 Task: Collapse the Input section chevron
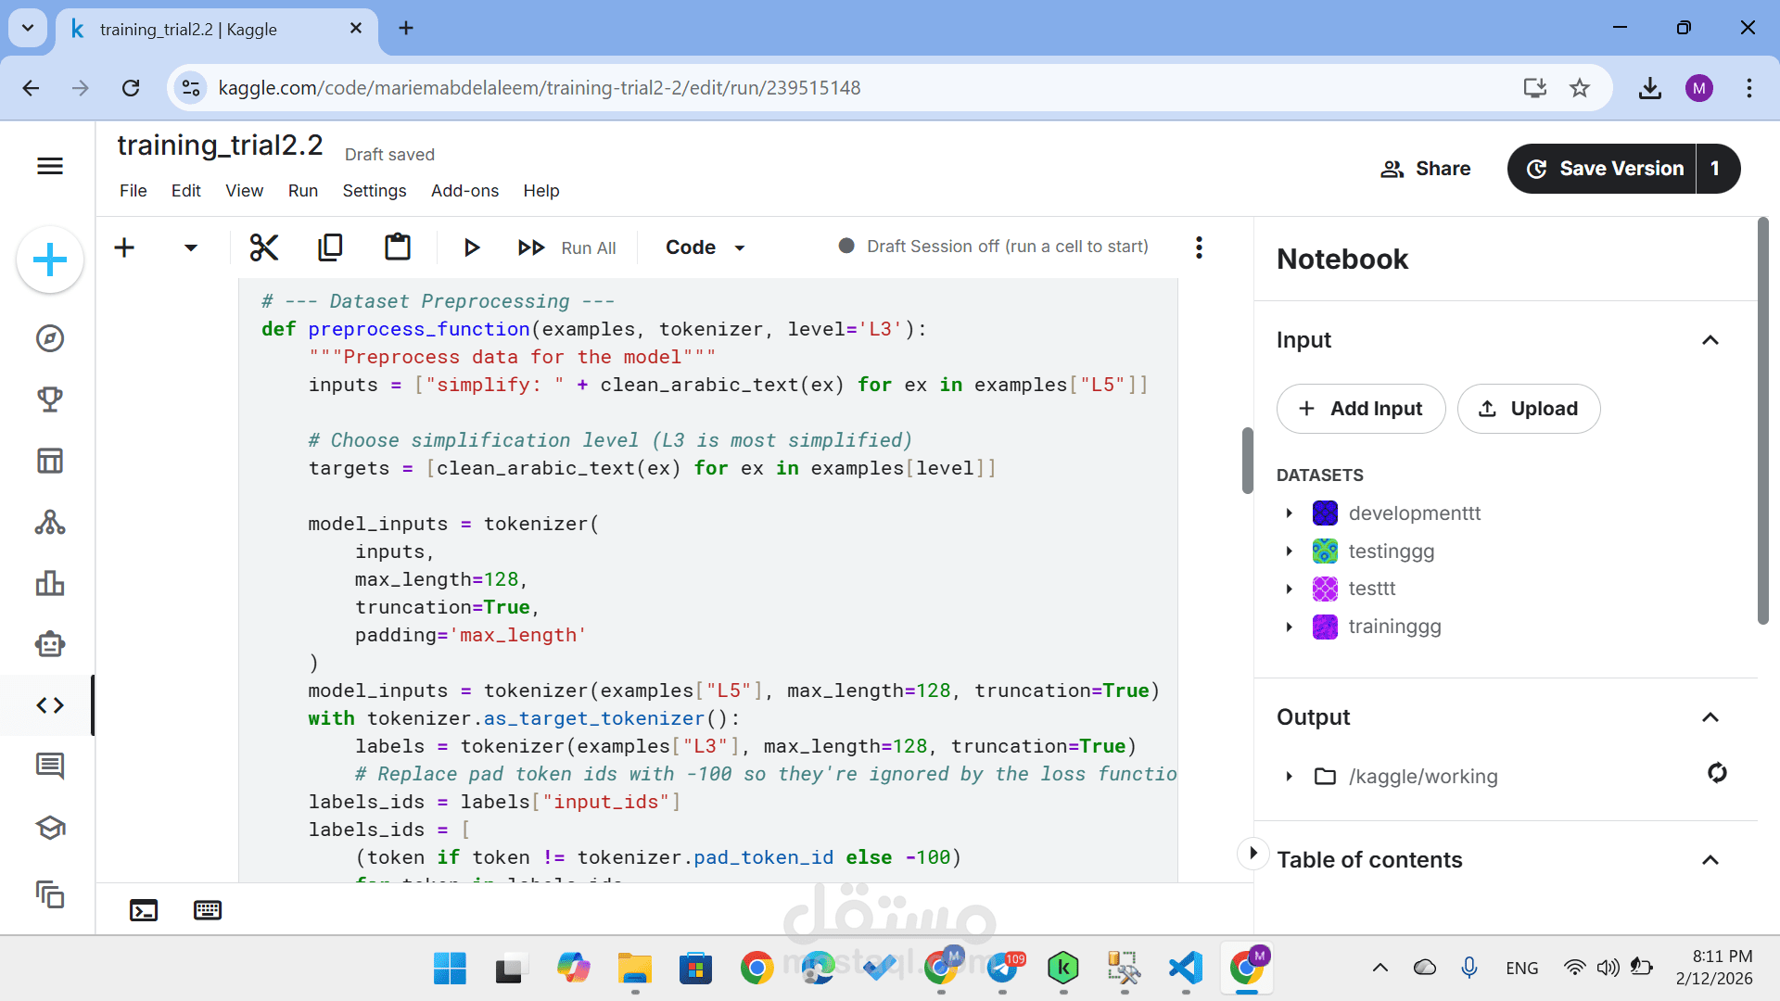pos(1710,340)
